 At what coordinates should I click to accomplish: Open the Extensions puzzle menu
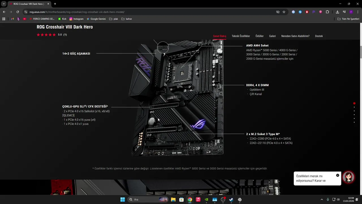click(327, 12)
